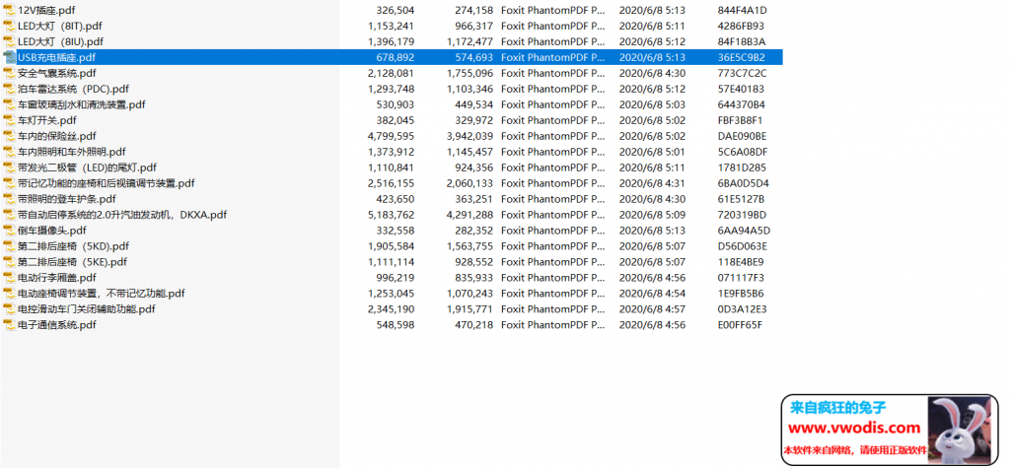This screenshot has height=468, width=1010.
Task: Click the 带发光二极管（LED）的尾灯.pdf file name
Action: pyautogui.click(x=87, y=167)
